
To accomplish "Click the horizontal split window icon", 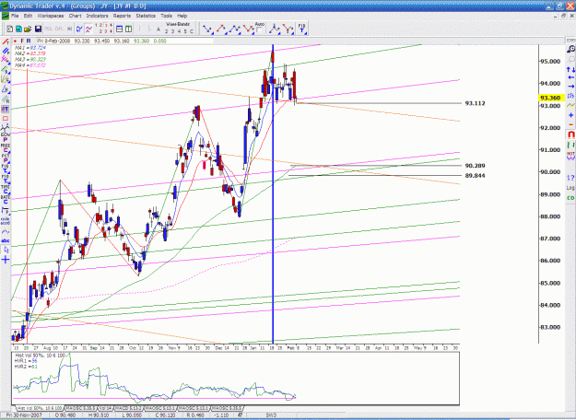I will tap(120, 29).
